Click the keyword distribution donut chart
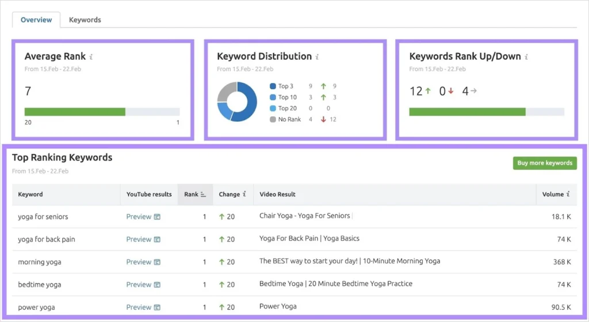This screenshot has height=322, width=589. (x=237, y=102)
